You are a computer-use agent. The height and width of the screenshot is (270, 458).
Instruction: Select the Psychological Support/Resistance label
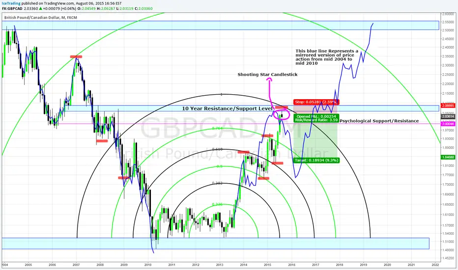[379, 121]
